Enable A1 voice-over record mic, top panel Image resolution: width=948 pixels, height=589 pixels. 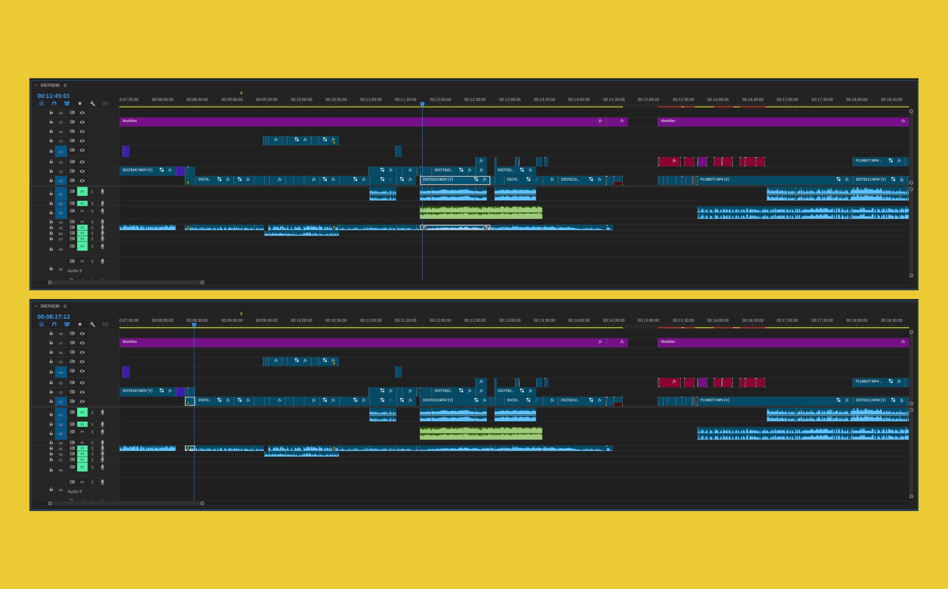[102, 192]
